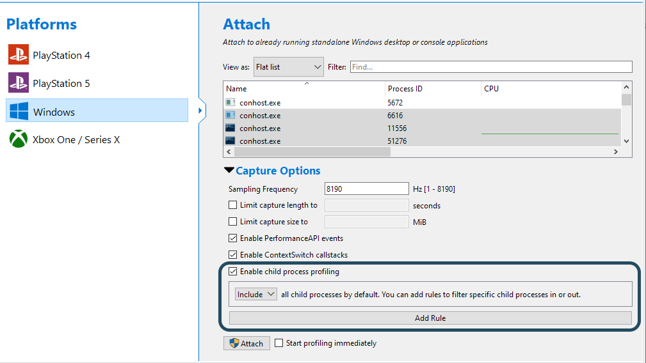
Task: Enable the Limit capture length checkbox
Action: (x=233, y=206)
